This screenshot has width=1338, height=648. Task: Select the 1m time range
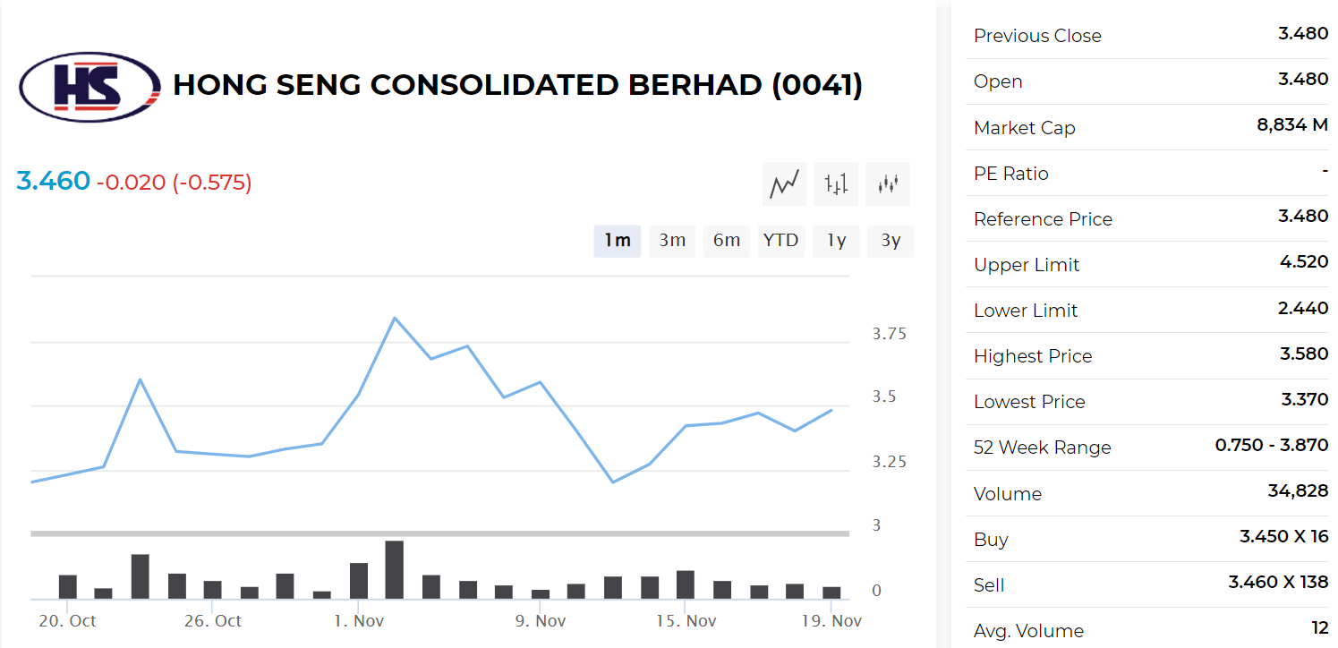pyautogui.click(x=618, y=241)
